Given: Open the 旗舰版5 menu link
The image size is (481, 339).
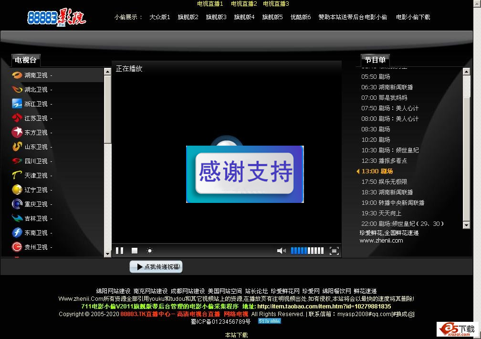Looking at the screenshot, I should click(272, 17).
